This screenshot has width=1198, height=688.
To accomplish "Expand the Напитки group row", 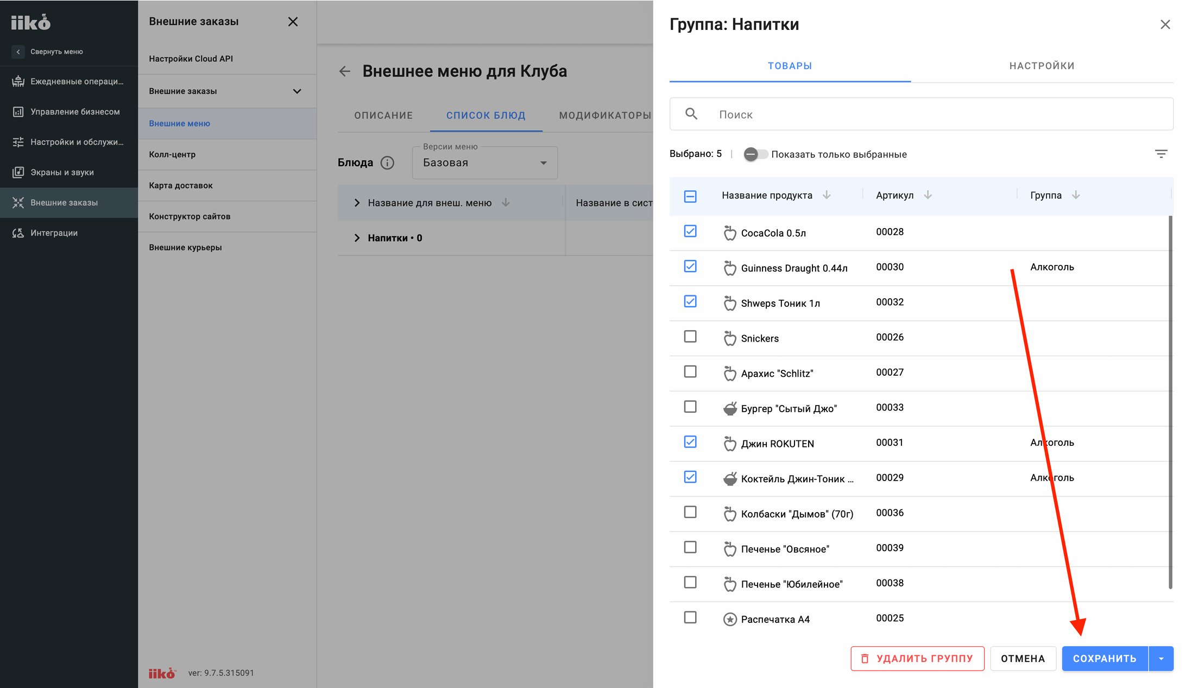I will coord(357,238).
